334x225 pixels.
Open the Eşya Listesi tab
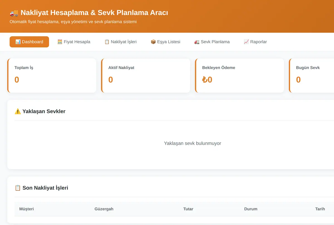coord(165,42)
